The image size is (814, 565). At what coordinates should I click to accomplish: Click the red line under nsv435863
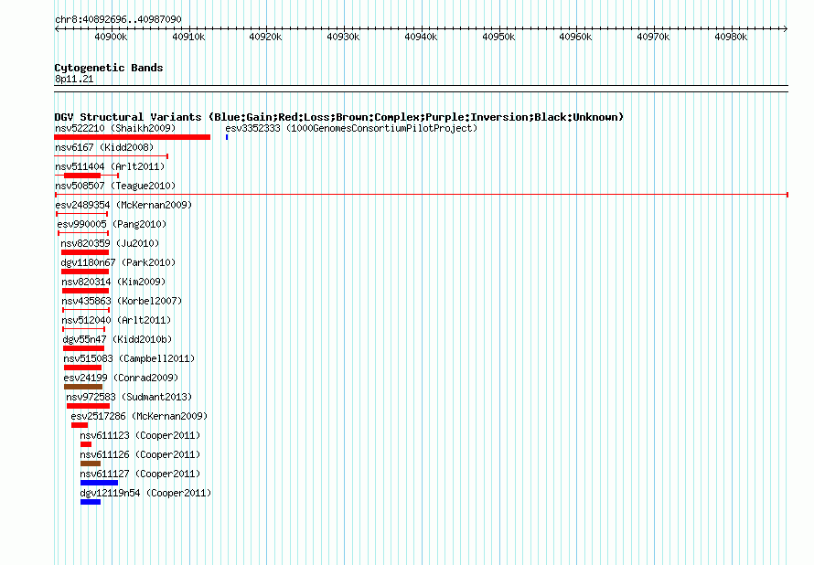click(x=86, y=310)
